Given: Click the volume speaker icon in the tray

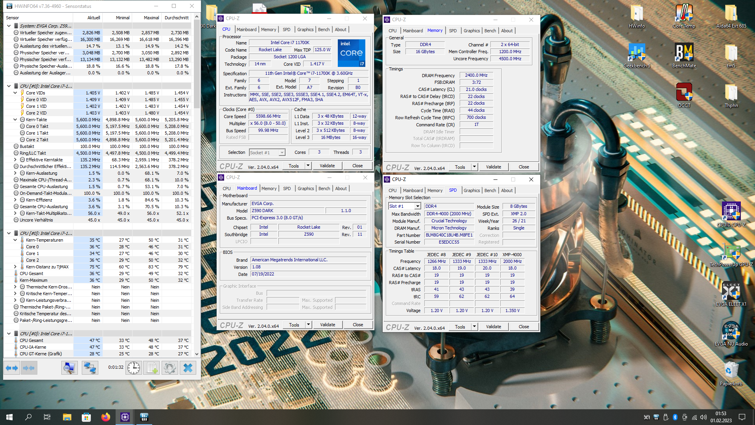Looking at the screenshot, I should click(x=703, y=417).
